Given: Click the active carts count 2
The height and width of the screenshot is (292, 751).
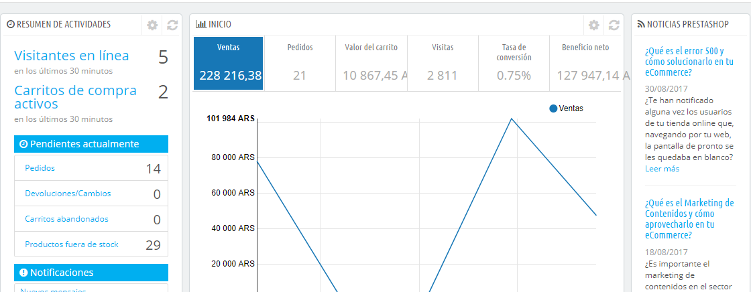Looking at the screenshot, I should (164, 92).
